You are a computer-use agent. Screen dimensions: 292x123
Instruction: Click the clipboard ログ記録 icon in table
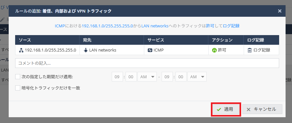tap(250, 50)
